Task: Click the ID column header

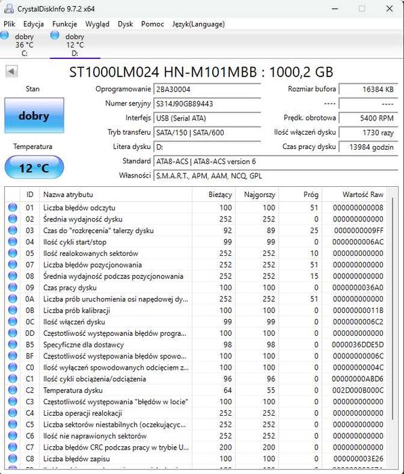Action: 30,194
